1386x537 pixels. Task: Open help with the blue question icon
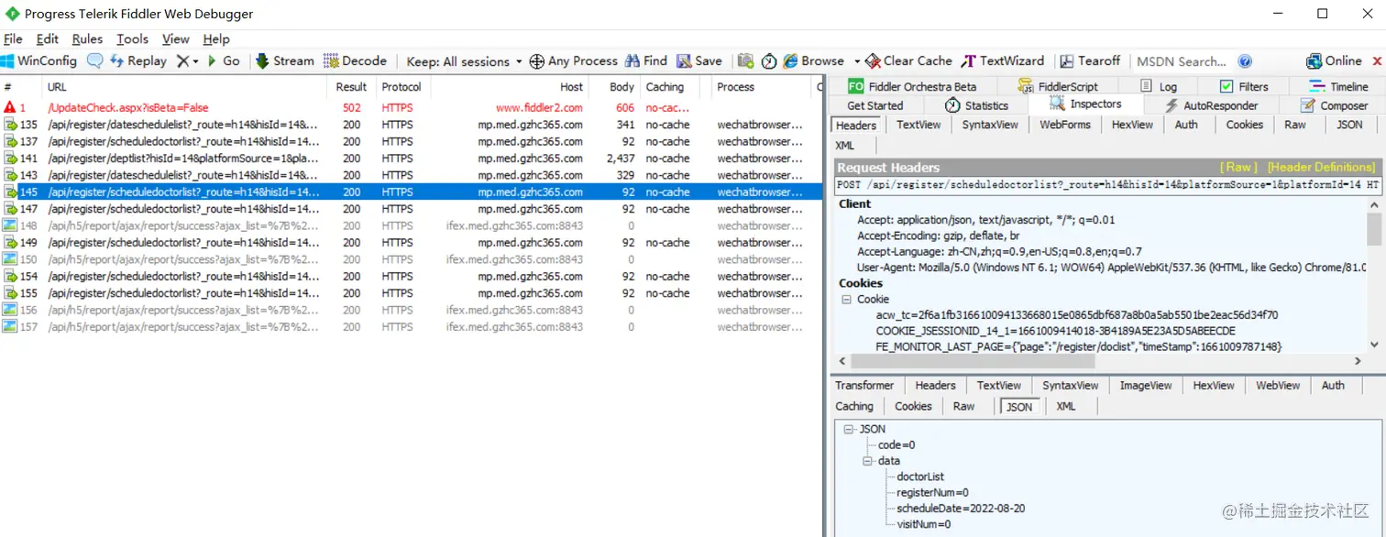(1245, 61)
